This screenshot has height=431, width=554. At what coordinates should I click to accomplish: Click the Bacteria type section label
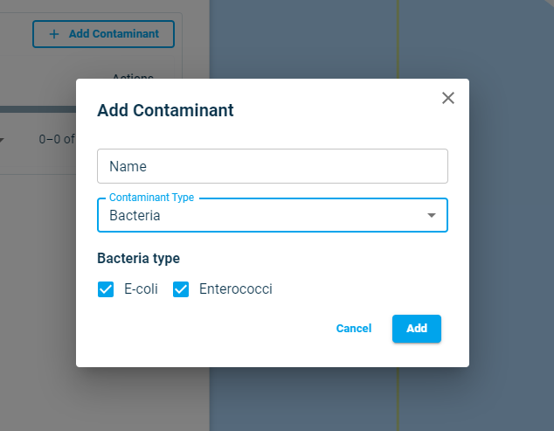point(138,259)
